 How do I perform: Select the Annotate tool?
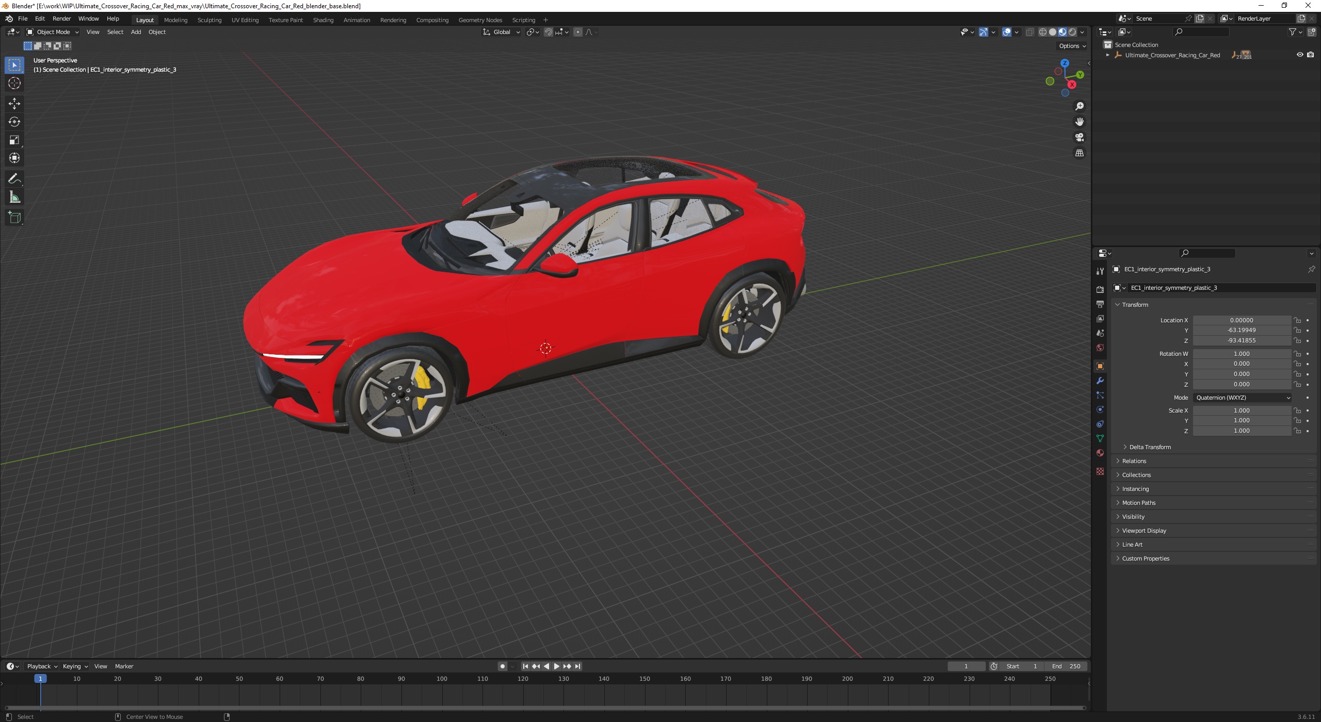pyautogui.click(x=14, y=179)
